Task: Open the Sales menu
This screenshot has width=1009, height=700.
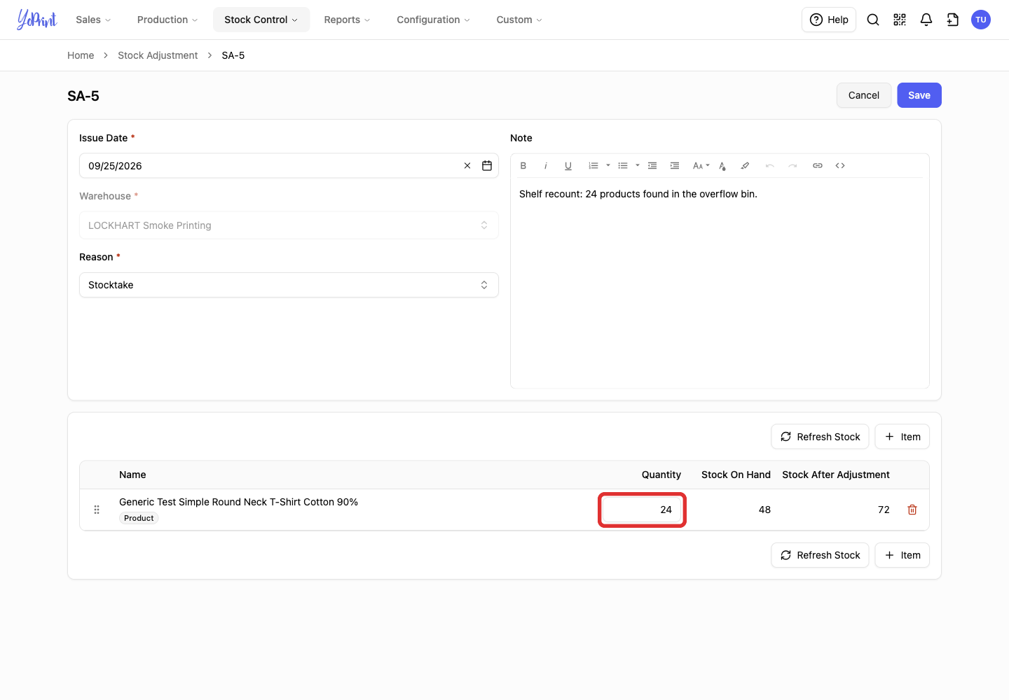Action: 93,20
